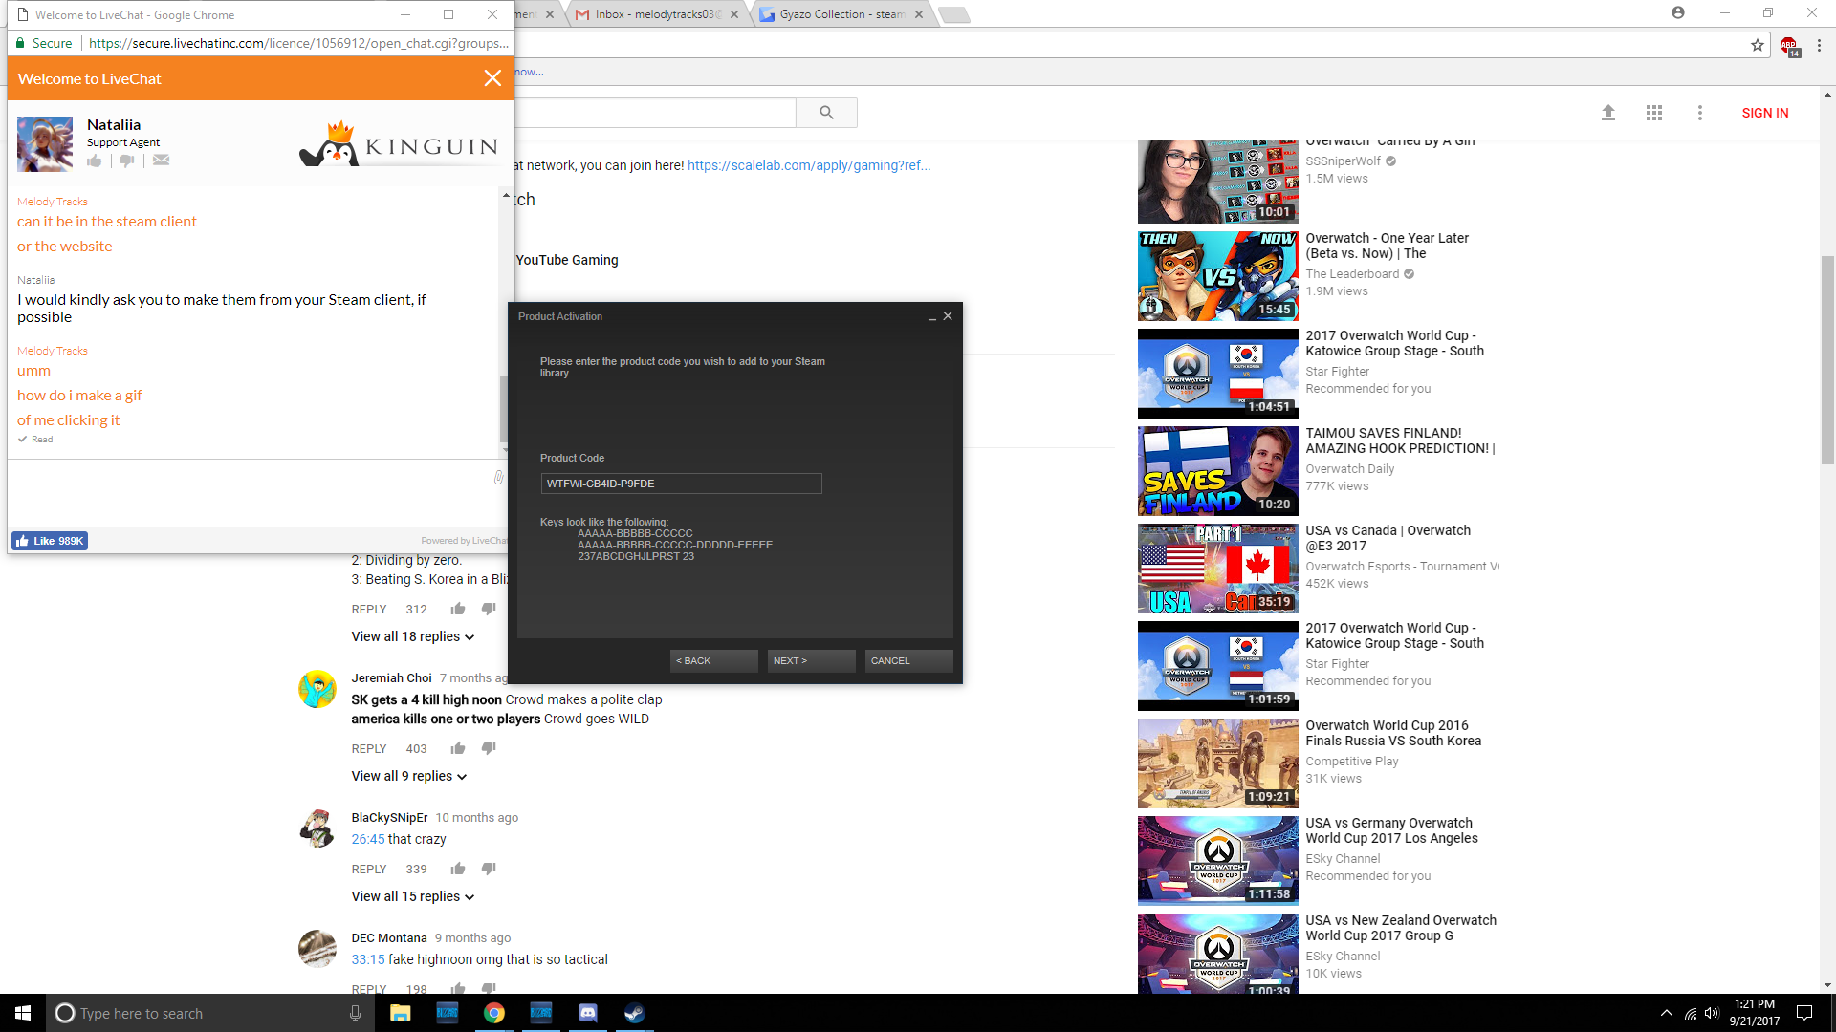This screenshot has width=1836, height=1032.
Task: Reply to BlaCkySNipEr's comment
Action: pos(369,870)
